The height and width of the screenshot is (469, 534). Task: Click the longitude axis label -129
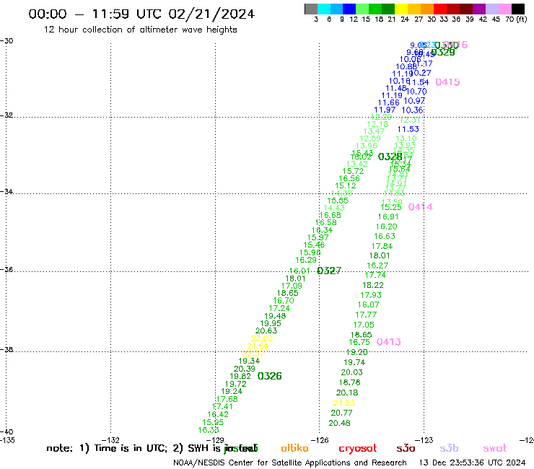tap(215, 440)
